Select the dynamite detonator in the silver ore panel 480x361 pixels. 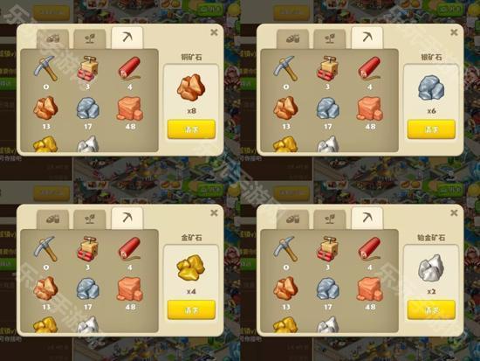click(x=327, y=68)
